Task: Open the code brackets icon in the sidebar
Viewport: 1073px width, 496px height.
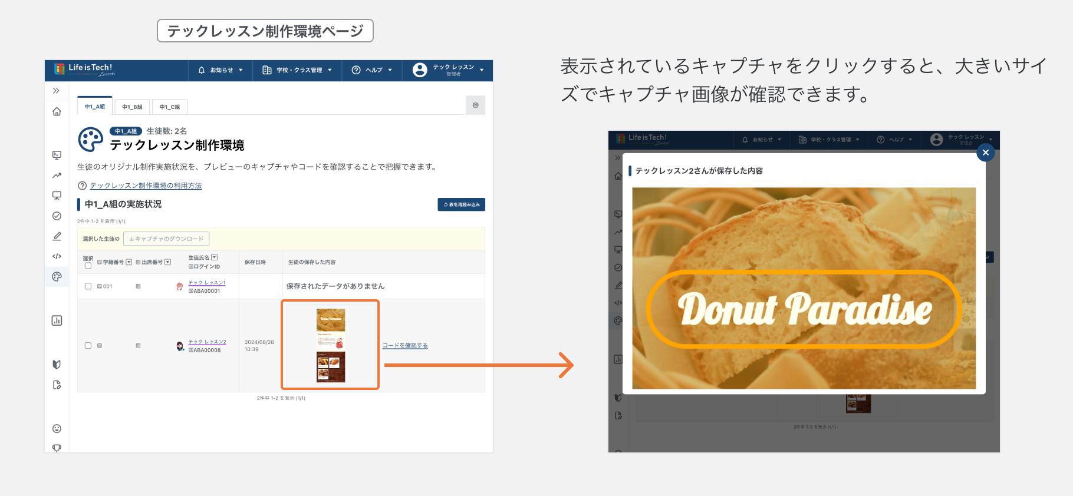Action: pyautogui.click(x=57, y=256)
